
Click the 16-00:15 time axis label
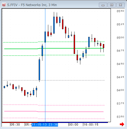[91, 124]
